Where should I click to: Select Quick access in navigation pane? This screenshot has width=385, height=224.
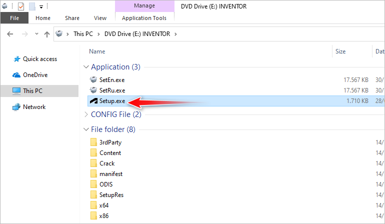point(40,59)
